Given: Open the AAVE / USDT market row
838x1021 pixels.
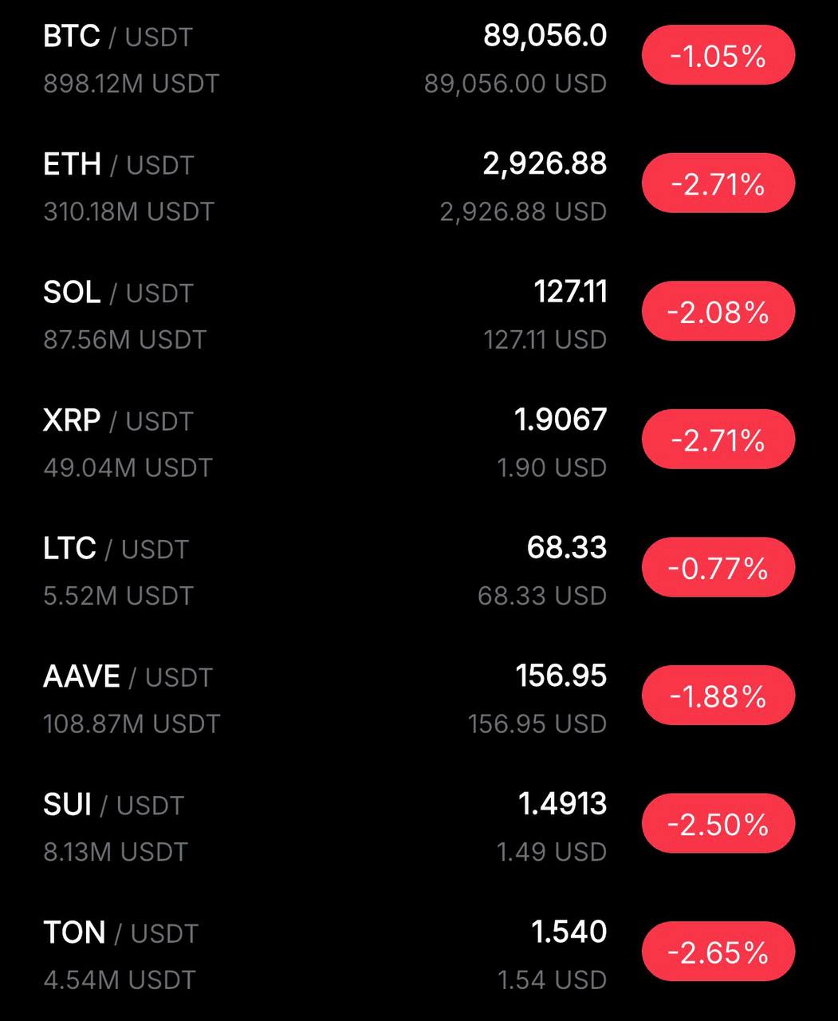Looking at the screenshot, I should pyautogui.click(x=128, y=677).
